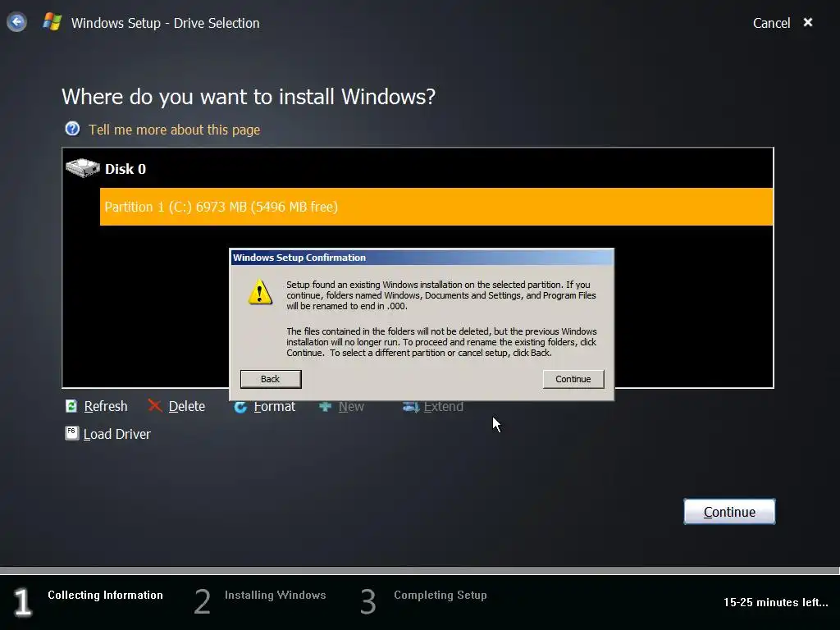The image size is (840, 630).
Task: Open 'Tell me more about this page' link
Action: click(x=174, y=130)
